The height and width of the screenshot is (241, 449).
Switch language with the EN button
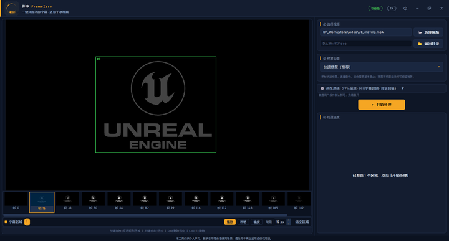pyautogui.click(x=392, y=8)
